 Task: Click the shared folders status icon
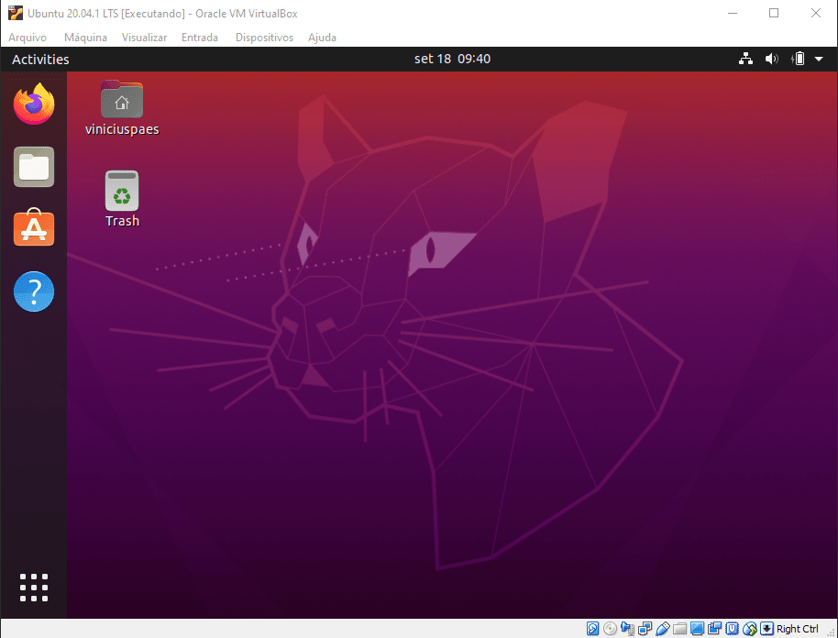679,629
